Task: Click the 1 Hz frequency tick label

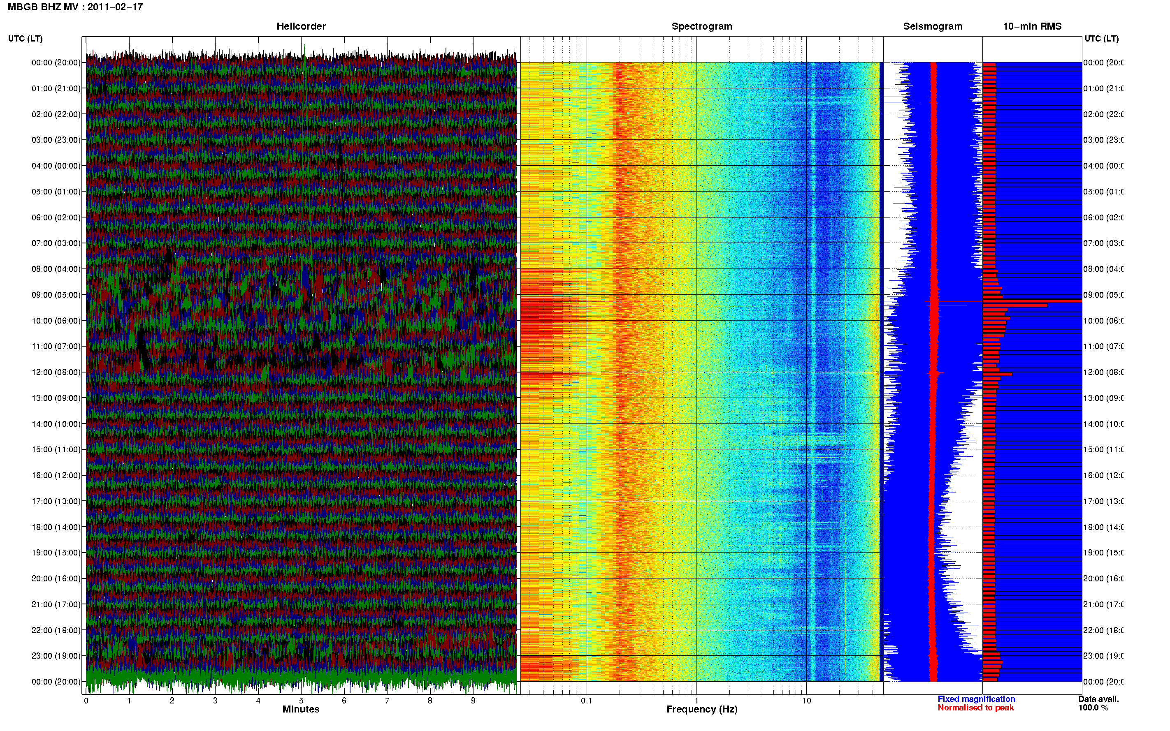Action: [696, 701]
